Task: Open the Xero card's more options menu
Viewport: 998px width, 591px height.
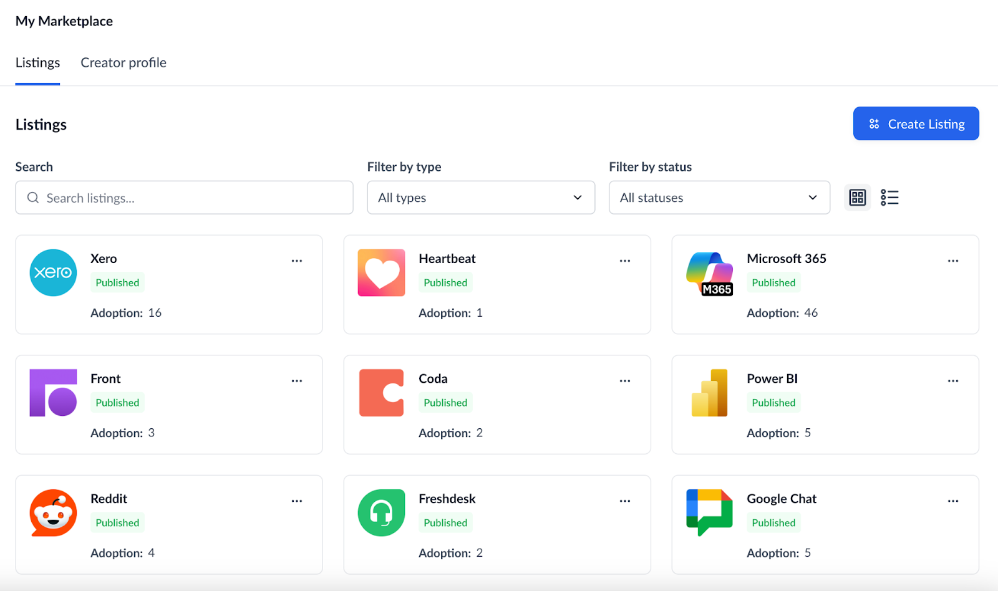Action: pos(297,261)
